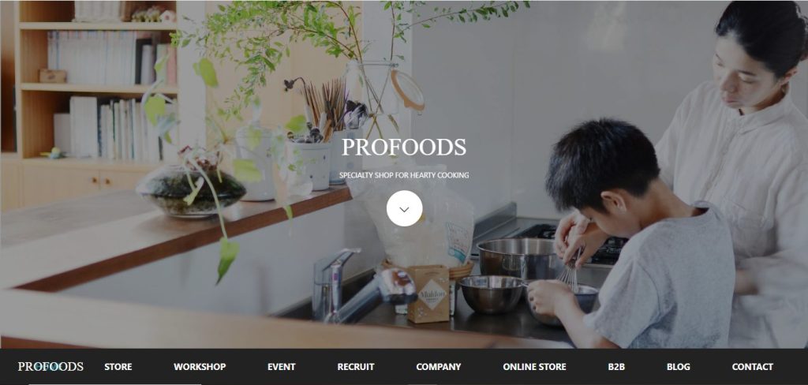Visit the ONLINE STORE link
Viewport: 808px width, 385px height.
click(x=534, y=367)
